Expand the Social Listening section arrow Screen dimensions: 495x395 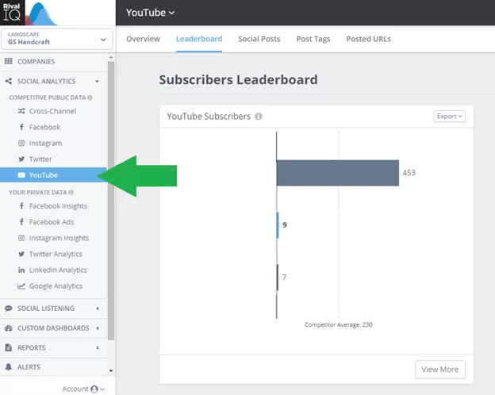pyautogui.click(x=98, y=309)
